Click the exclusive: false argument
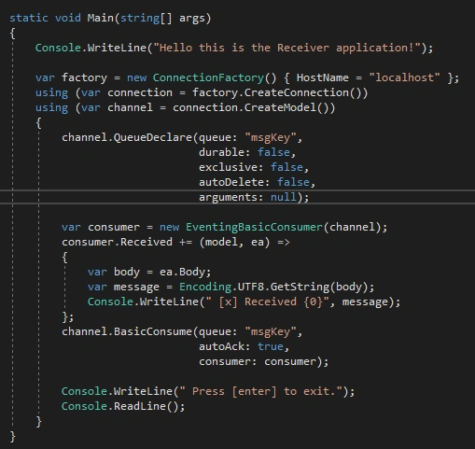 point(250,167)
